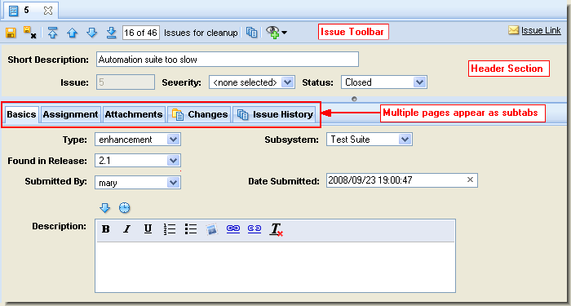The image size is (571, 306).
Task: Go to previous issue up arrow
Action: (73, 33)
